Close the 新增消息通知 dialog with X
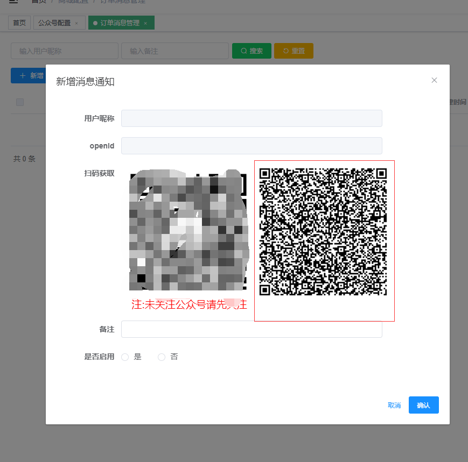The width and height of the screenshot is (468, 462). pos(434,80)
